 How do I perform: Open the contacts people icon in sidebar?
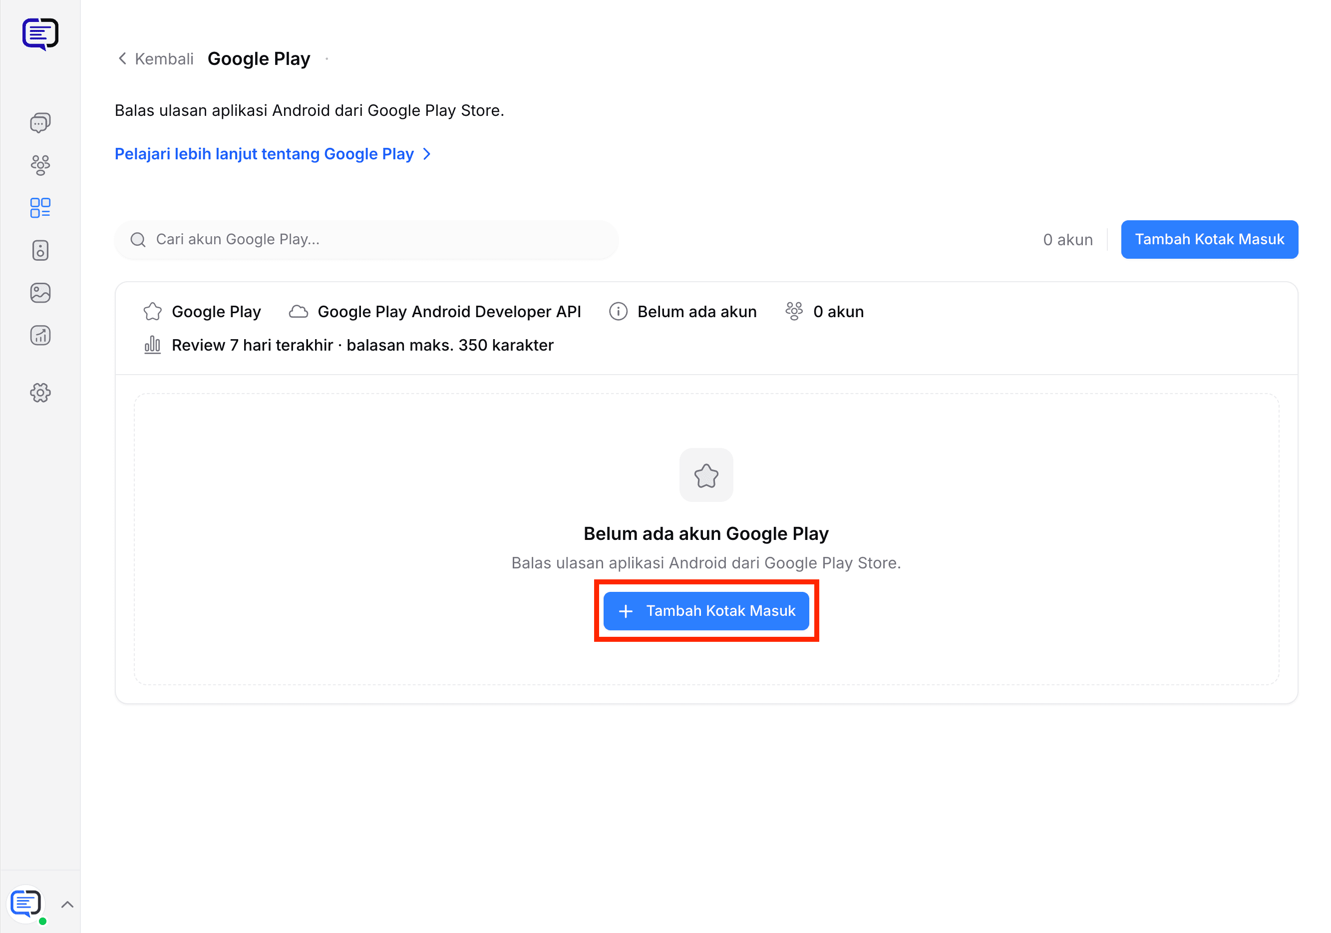click(40, 165)
